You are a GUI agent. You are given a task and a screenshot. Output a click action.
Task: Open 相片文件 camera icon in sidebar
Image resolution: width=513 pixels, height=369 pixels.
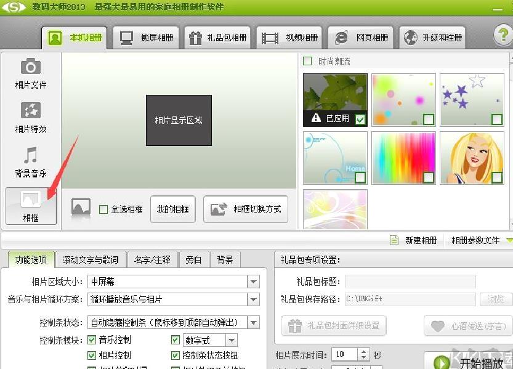31,67
